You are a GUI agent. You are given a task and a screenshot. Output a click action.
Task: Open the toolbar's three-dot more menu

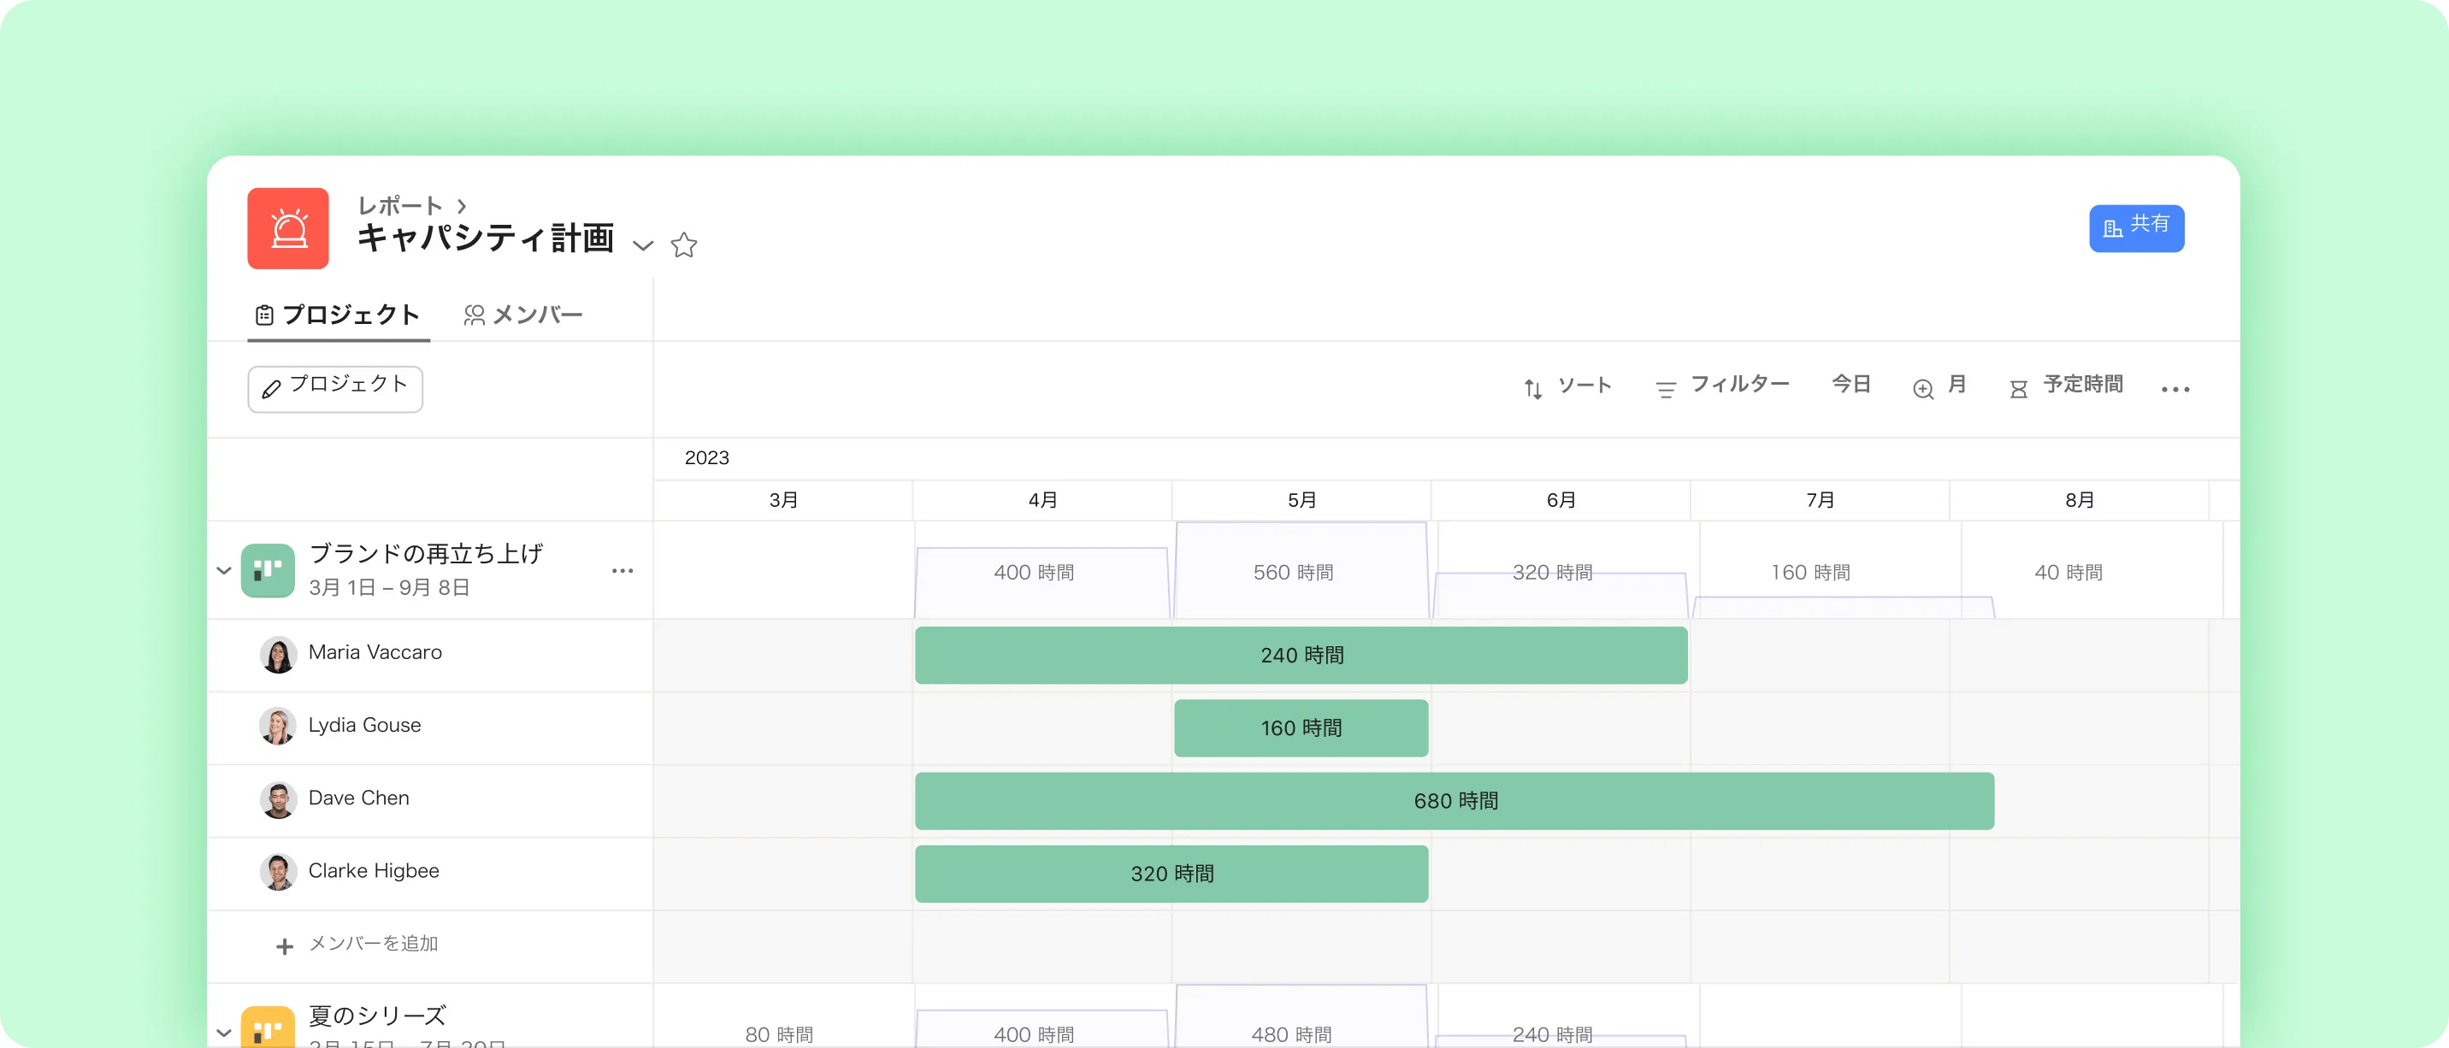pyautogui.click(x=2175, y=389)
